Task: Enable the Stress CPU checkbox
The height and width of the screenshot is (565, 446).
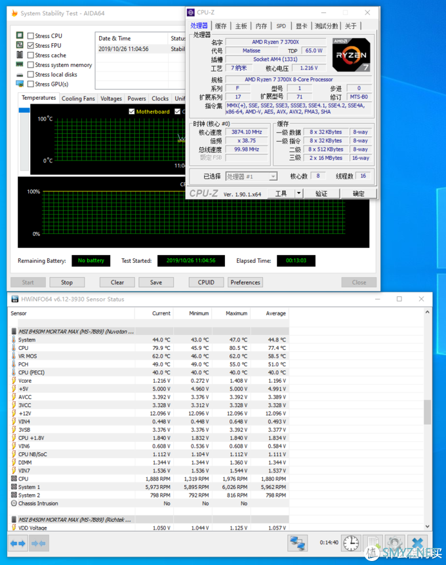Action: point(31,35)
